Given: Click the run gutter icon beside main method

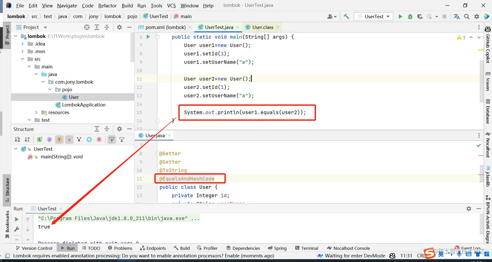Looking at the screenshot, I should [148, 37].
